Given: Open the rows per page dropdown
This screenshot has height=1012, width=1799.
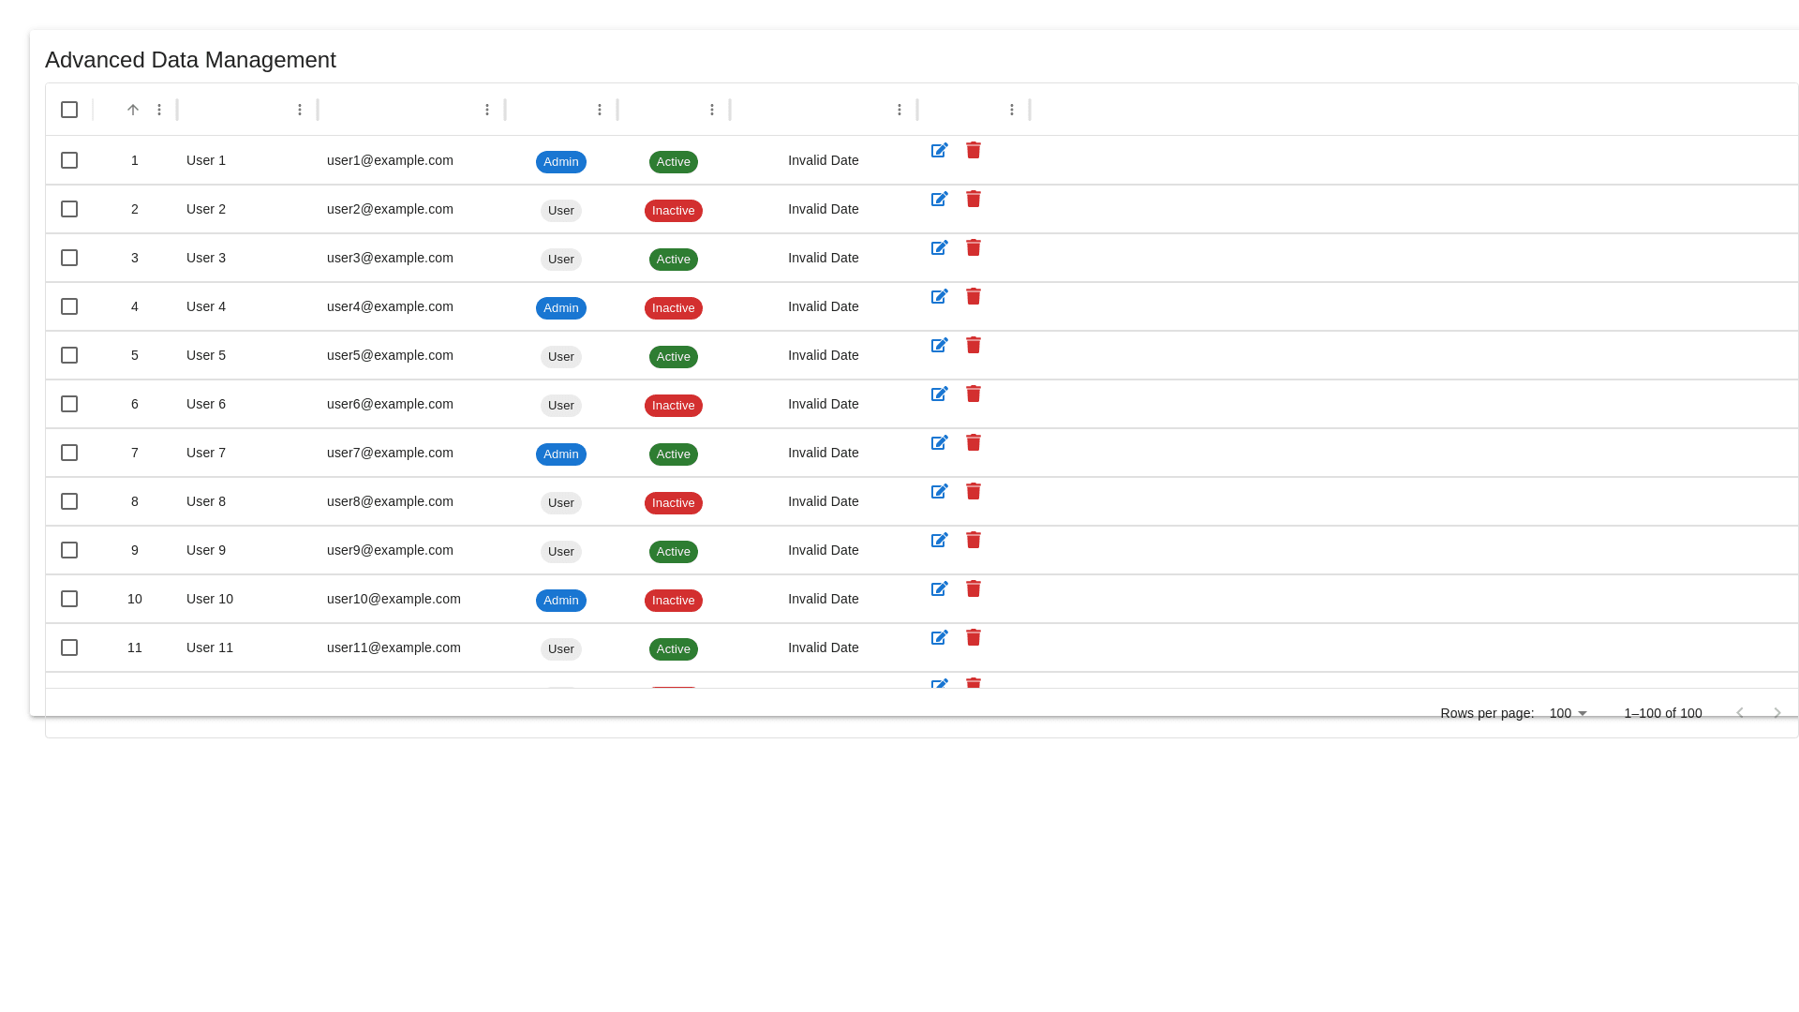Looking at the screenshot, I should tap(1568, 713).
